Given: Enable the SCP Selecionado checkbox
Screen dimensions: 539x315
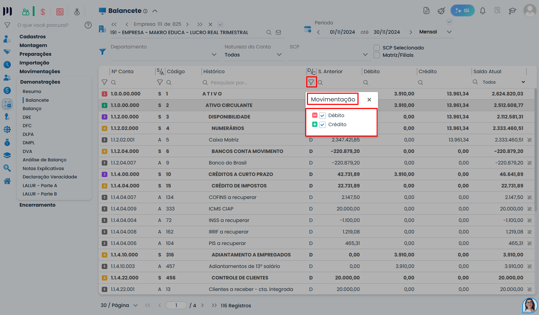Looking at the screenshot, I should 377,48.
